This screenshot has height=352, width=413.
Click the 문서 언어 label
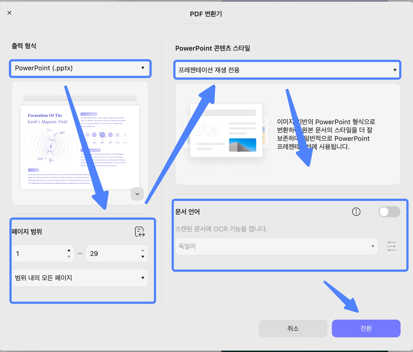pyautogui.click(x=188, y=212)
